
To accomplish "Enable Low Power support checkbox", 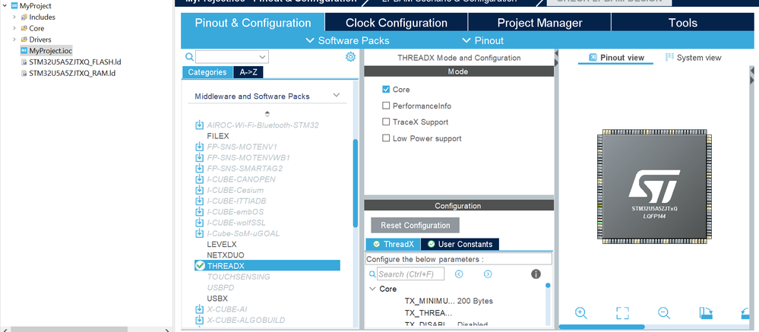I will [386, 138].
